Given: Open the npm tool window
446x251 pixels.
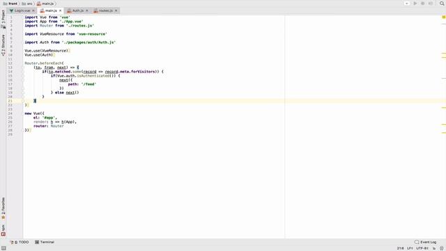Looking at the screenshot, I should point(3,230).
